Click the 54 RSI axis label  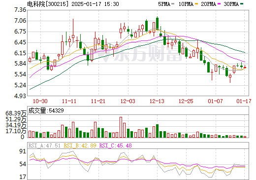(23, 164)
